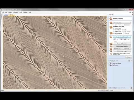Check the Profile Ball Nose toolpath box
The width and height of the screenshot is (134, 100).
[109, 63]
